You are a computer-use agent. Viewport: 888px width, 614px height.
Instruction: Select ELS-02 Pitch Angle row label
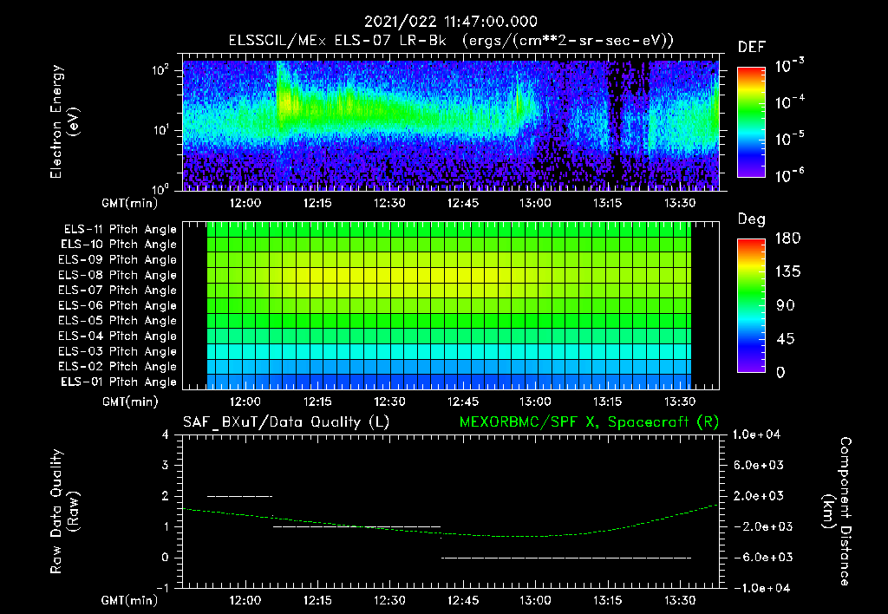click(x=118, y=367)
